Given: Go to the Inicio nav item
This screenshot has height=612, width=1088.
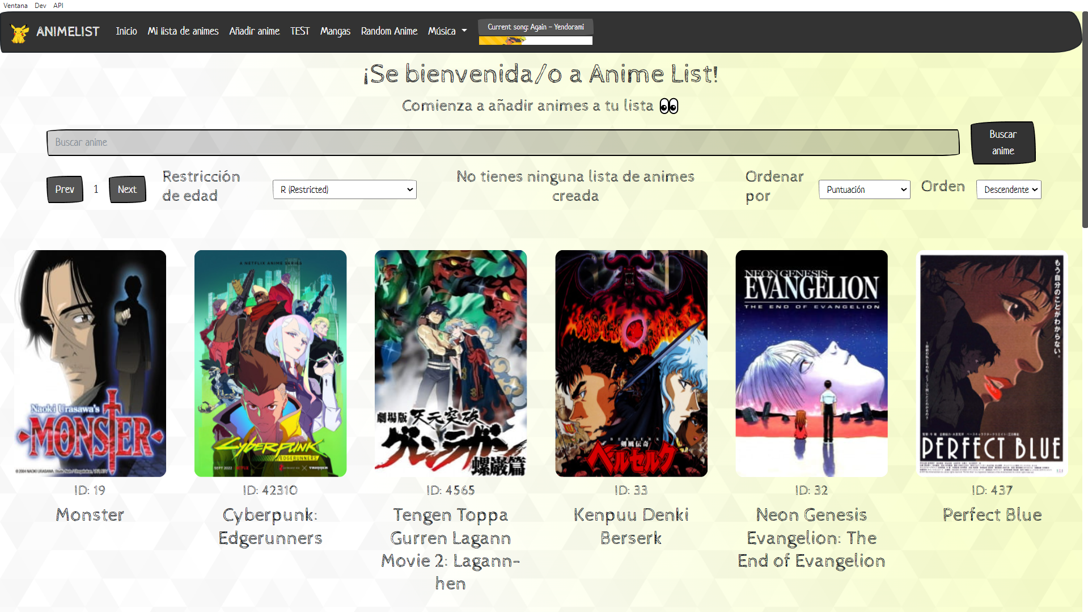Looking at the screenshot, I should [x=126, y=31].
